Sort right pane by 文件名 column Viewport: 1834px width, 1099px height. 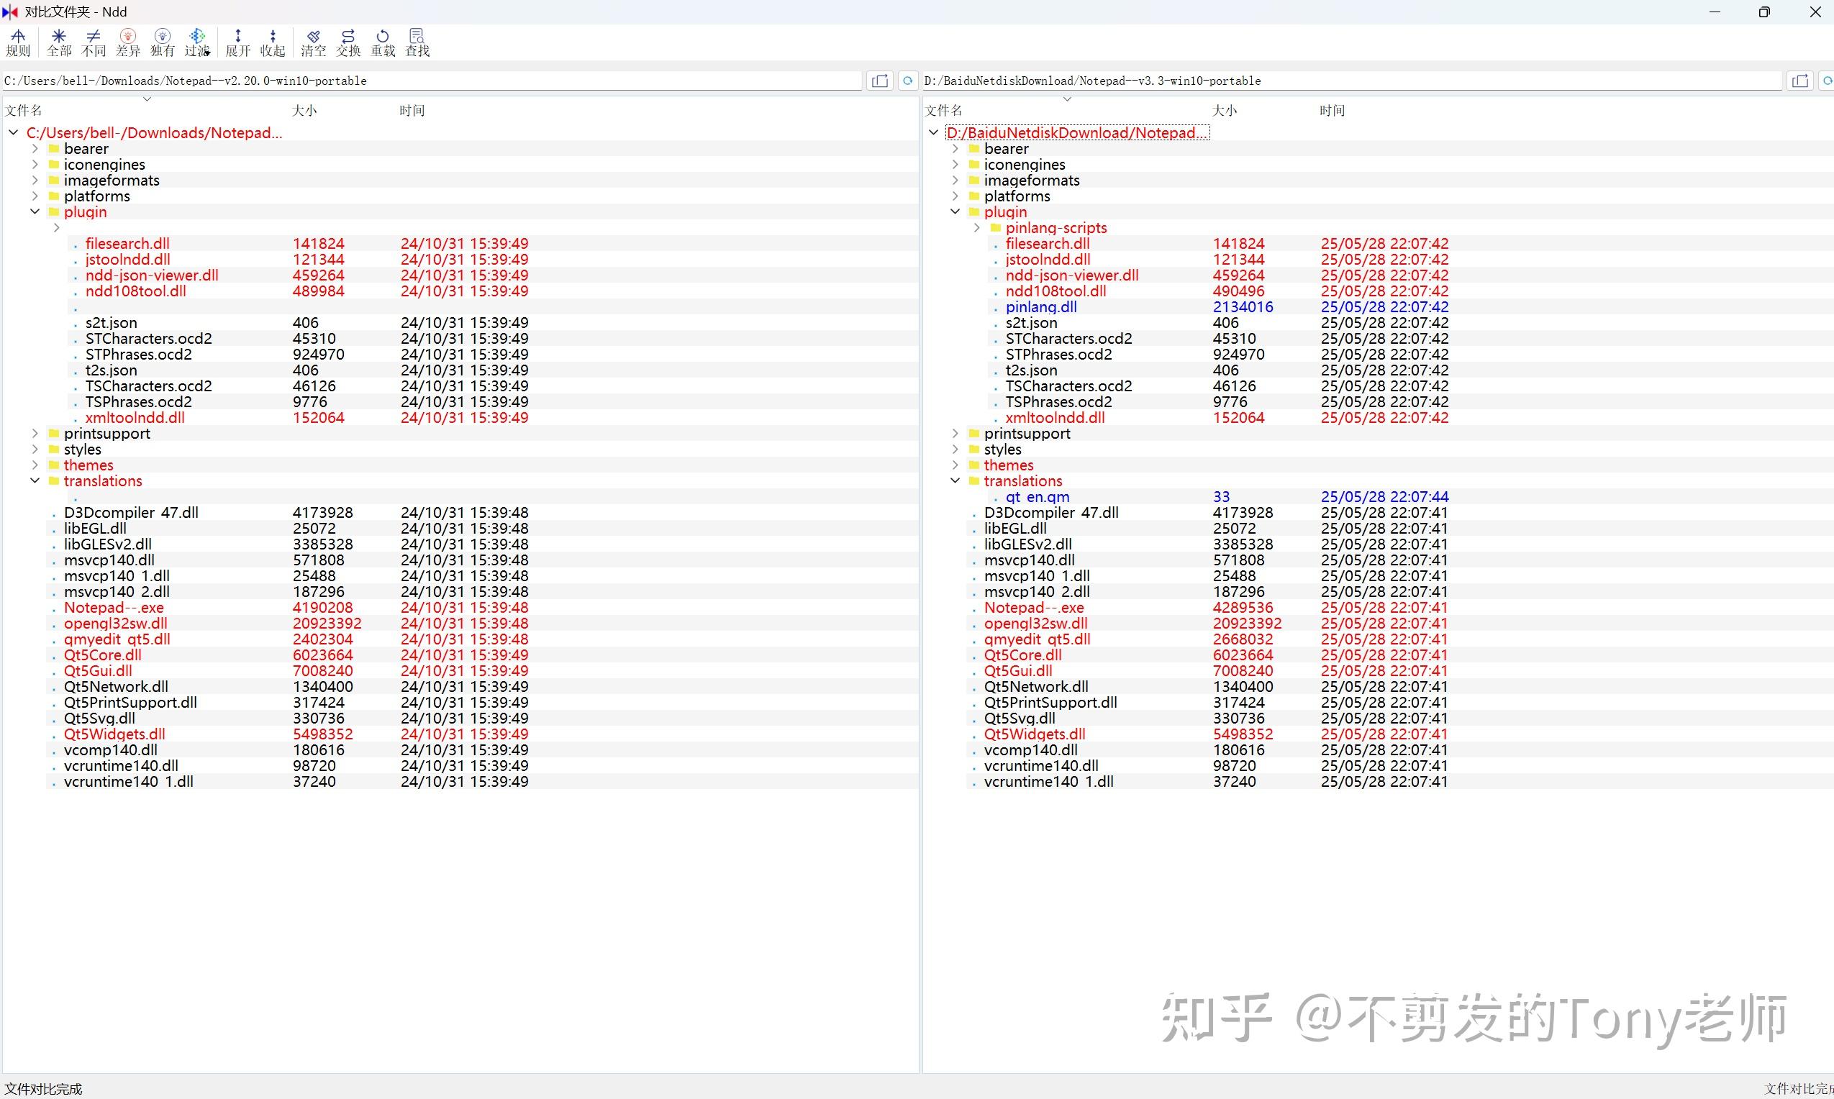944,110
